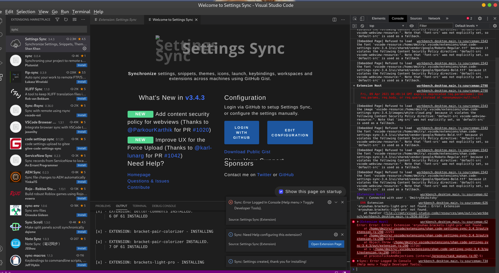Screen dimensions: 499x273
Task: Open the Terminal menu
Action: tap(81, 12)
